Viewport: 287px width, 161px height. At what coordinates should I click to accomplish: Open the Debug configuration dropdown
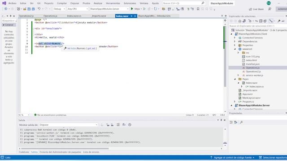click(x=59, y=9)
